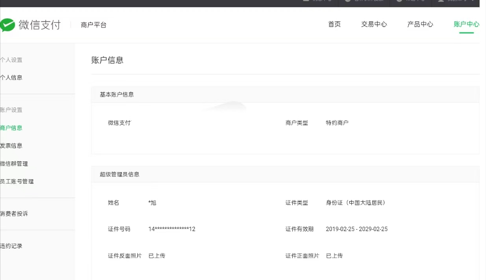The height and width of the screenshot is (280, 486).
Task: Click the 证件有效期 field label
Action: pyautogui.click(x=299, y=229)
